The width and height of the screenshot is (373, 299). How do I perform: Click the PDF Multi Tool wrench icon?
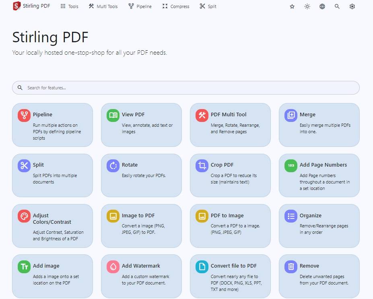coord(202,115)
